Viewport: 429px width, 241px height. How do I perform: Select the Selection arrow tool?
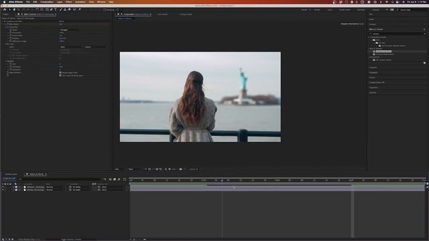tap(9, 9)
